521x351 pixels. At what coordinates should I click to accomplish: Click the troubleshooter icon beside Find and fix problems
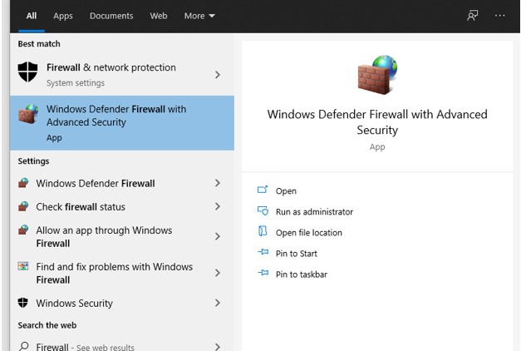click(23, 266)
